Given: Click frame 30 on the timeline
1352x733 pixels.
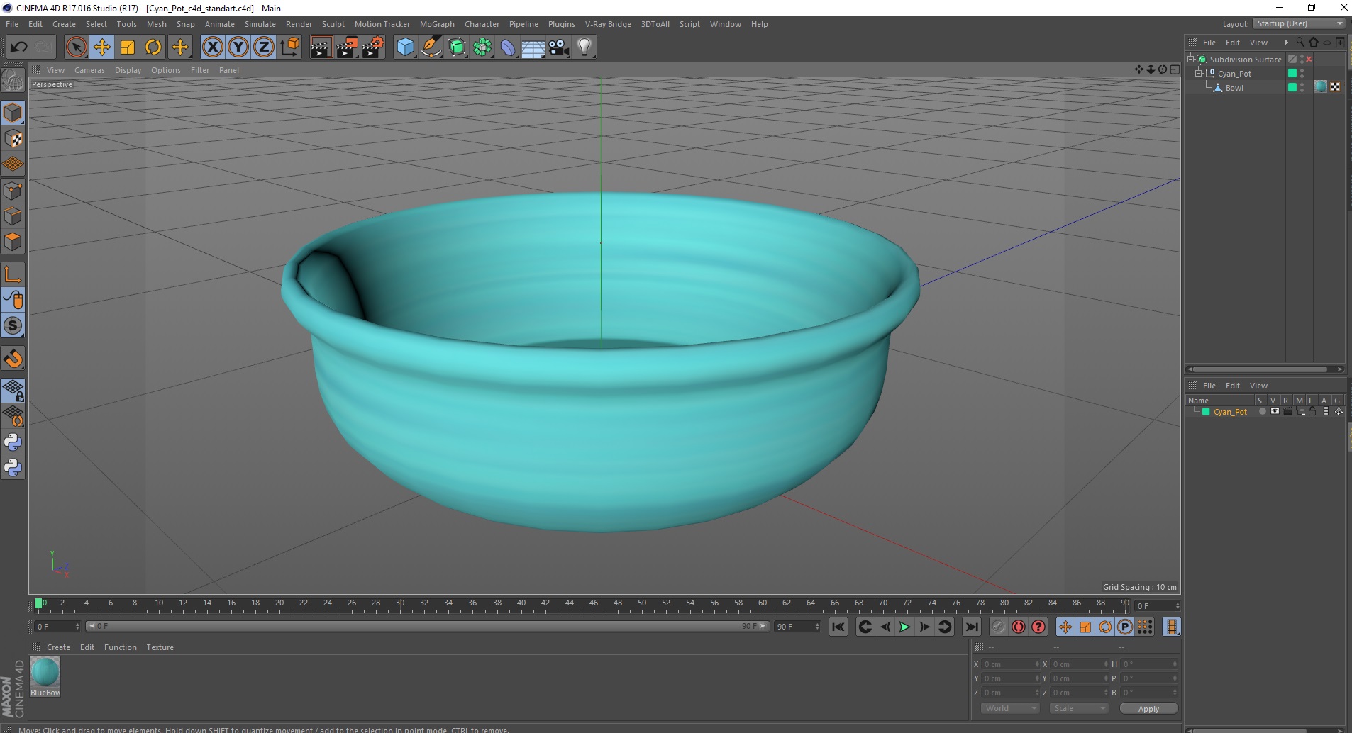Looking at the screenshot, I should (x=400, y=605).
